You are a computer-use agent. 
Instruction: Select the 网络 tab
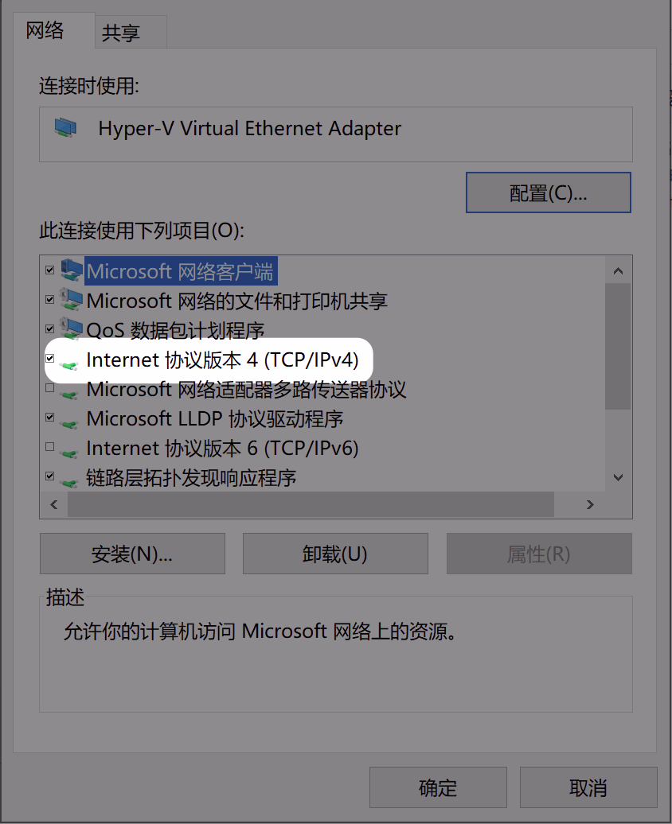(45, 30)
